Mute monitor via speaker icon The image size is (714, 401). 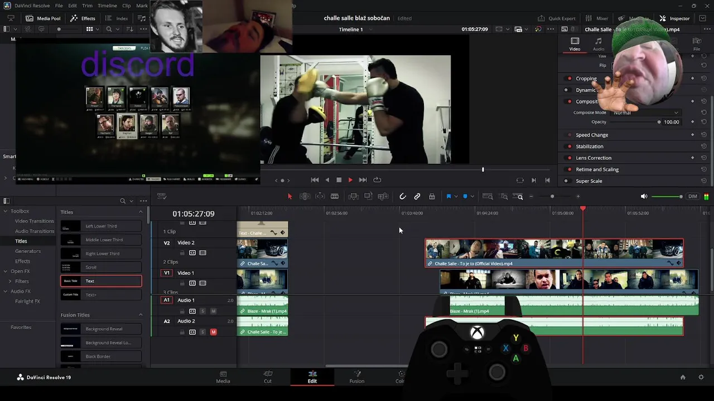(644, 196)
